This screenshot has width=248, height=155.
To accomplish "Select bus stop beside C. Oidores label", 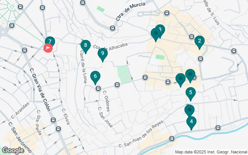I will click(x=98, y=88).
